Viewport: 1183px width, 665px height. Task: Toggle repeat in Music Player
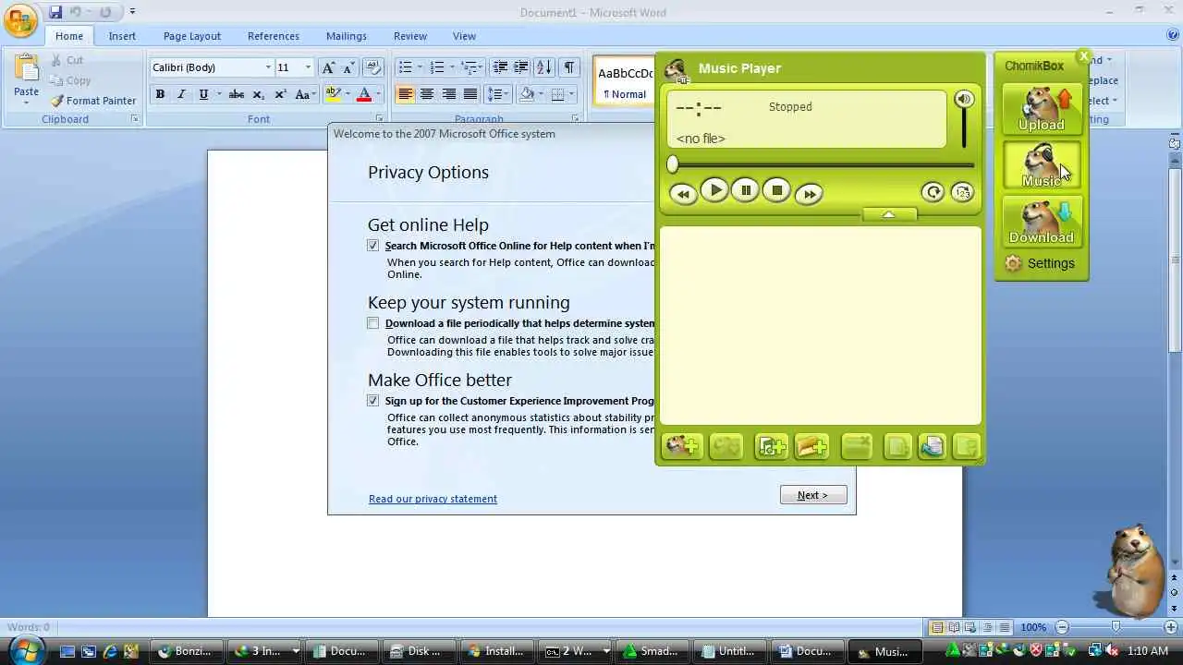933,192
